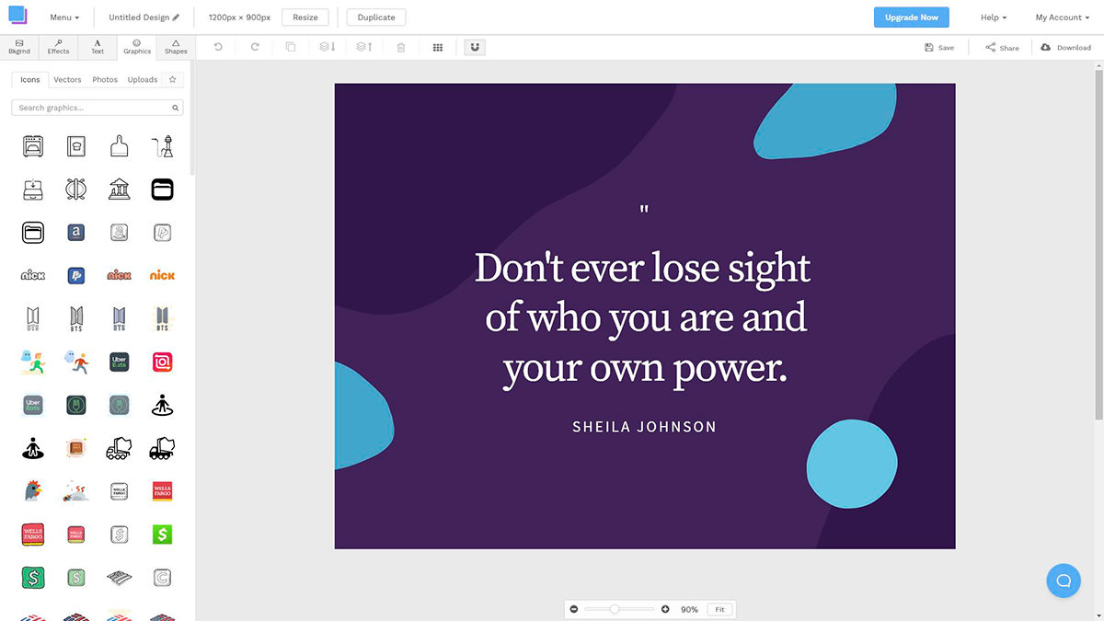Viewport: 1104px width, 621px height.
Task: Click the Search graphics input field
Action: tap(92, 108)
